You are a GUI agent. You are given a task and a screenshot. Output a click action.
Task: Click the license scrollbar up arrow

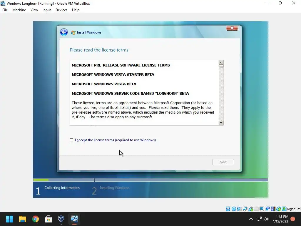[221, 63]
